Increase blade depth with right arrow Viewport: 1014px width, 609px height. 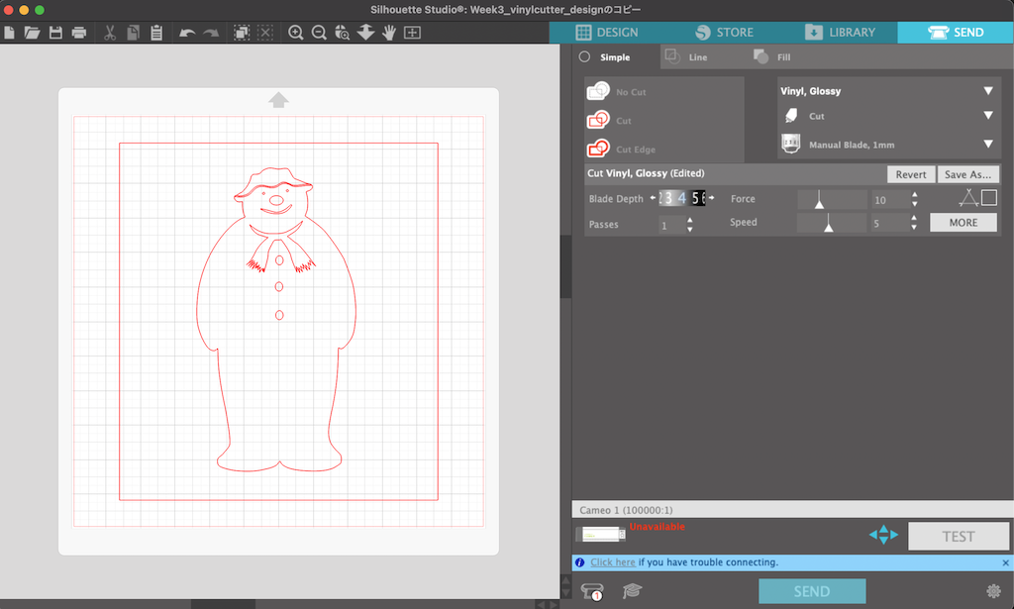coord(711,198)
